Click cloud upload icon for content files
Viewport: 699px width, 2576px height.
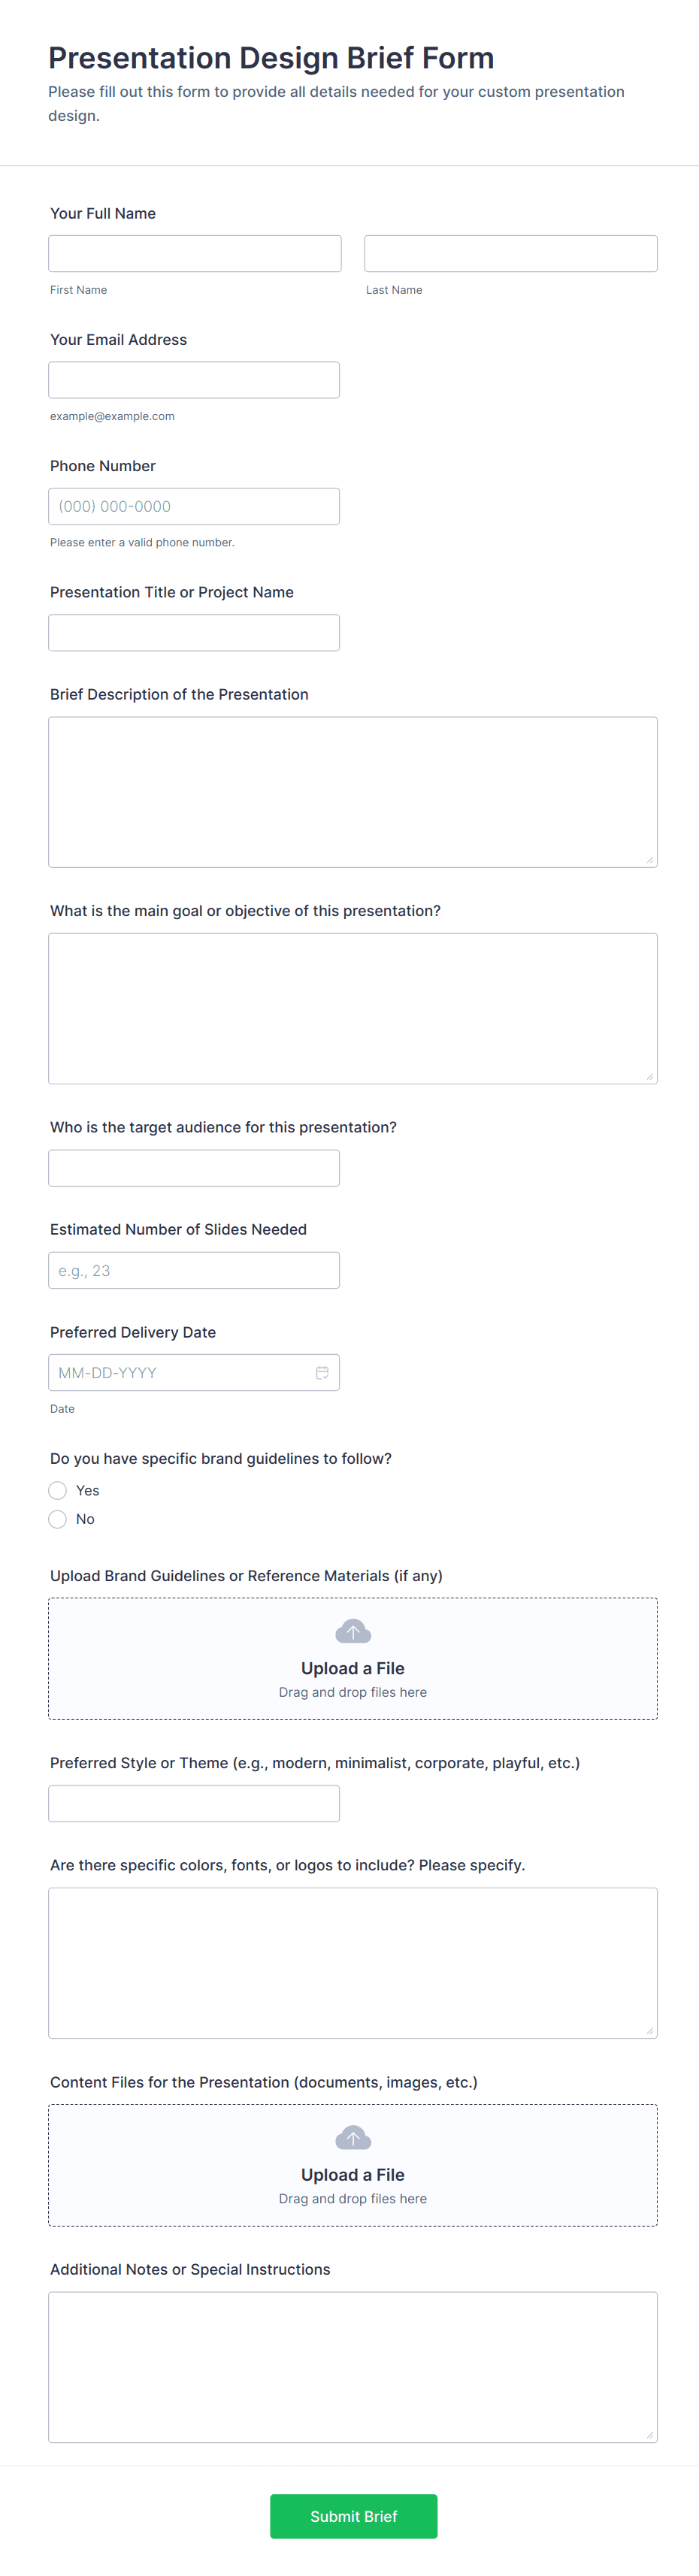[353, 2138]
